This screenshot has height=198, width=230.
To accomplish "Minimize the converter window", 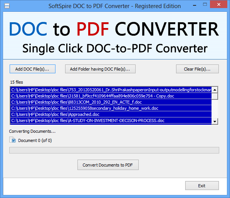I will point(195,5).
